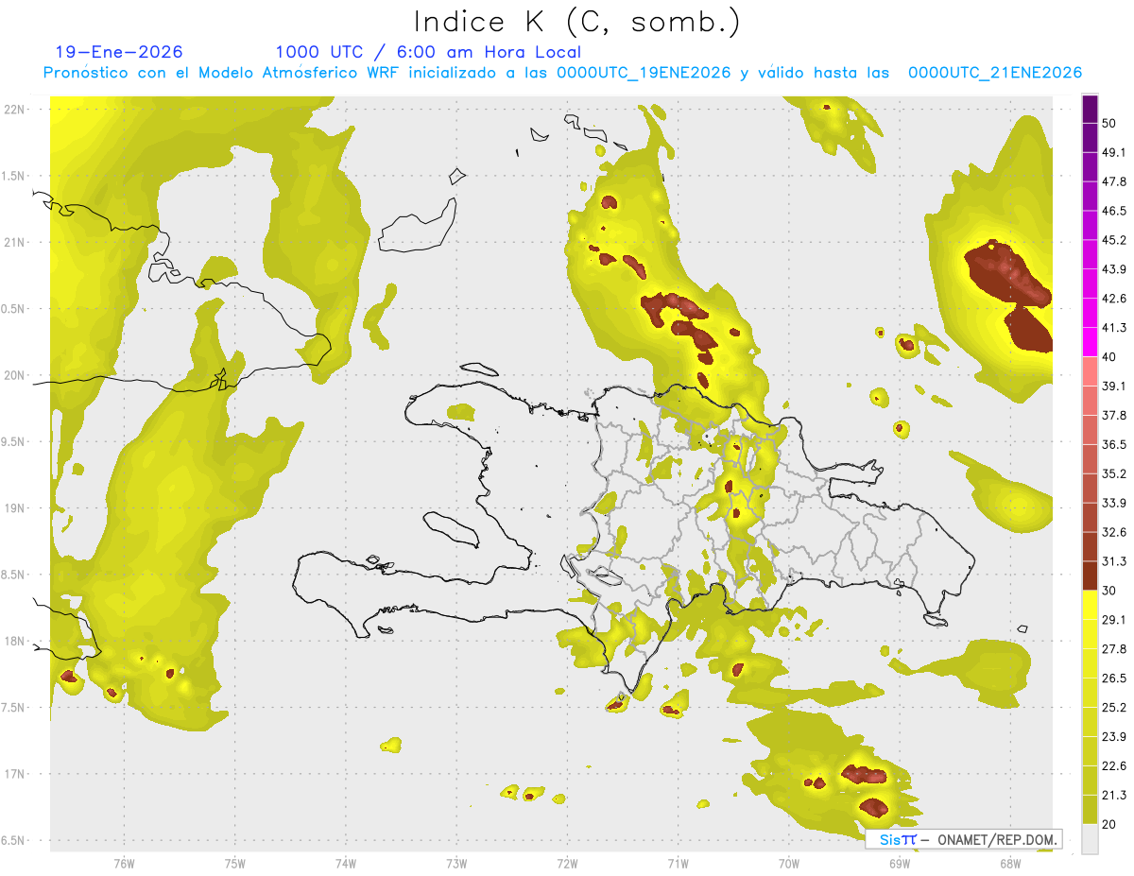Click the '17N' latitude label
Screen dimensions: 1134x876
(16, 774)
